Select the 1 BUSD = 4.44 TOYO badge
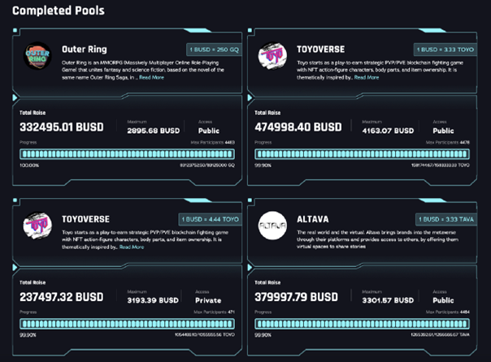Viewport: 491px width, 362px height. coord(210,219)
